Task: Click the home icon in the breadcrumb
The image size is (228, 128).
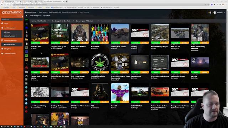Action: (25, 12)
